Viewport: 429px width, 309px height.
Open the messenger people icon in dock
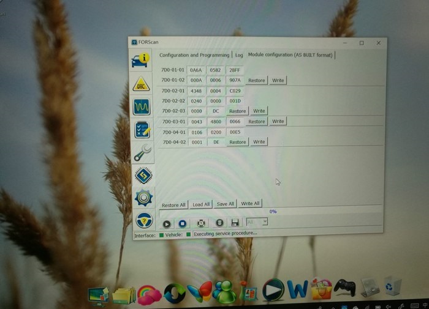pyautogui.click(x=225, y=292)
